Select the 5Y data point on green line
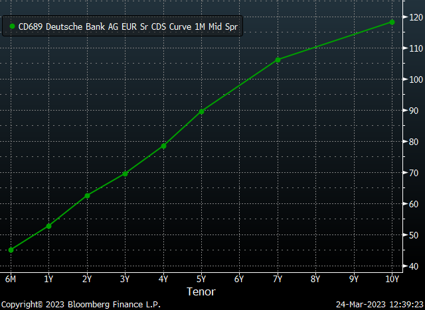The height and width of the screenshot is (310, 425). point(201,111)
